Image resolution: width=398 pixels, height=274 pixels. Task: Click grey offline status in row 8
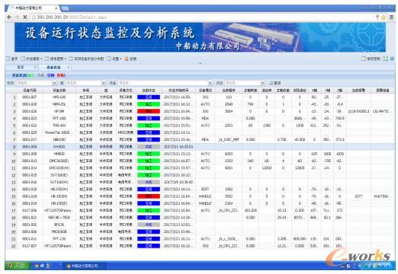[149, 147]
